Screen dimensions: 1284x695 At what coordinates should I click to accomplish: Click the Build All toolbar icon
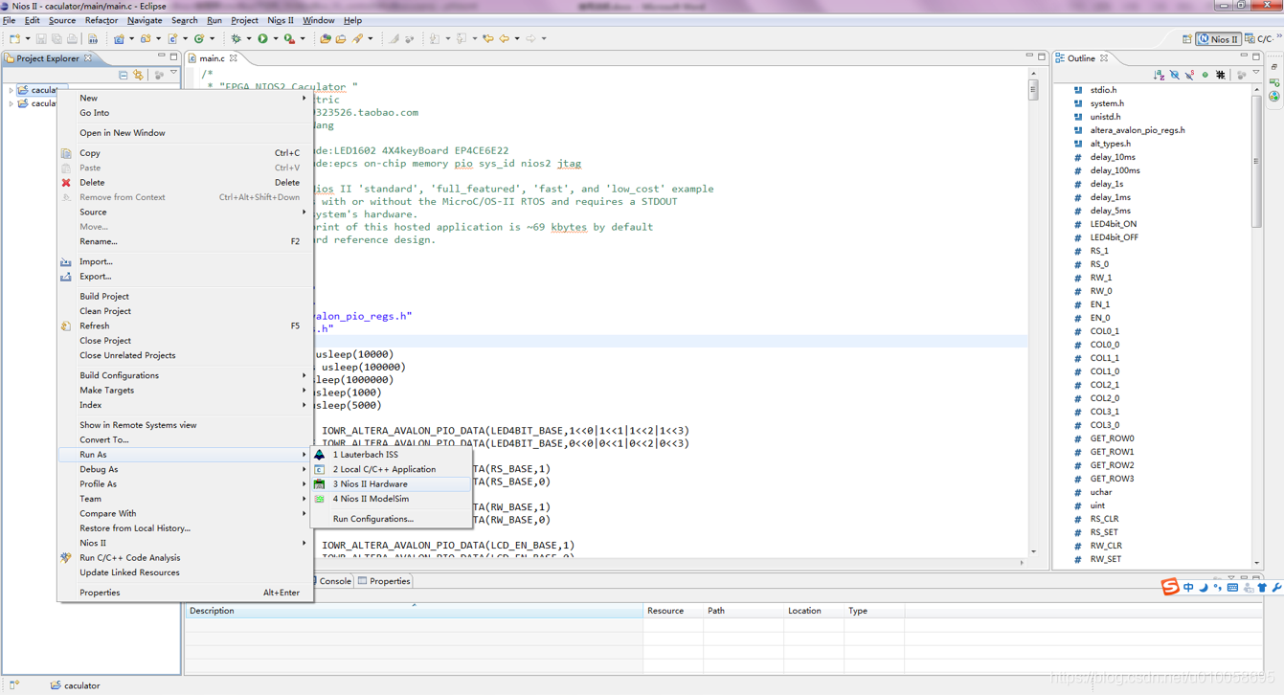point(93,39)
